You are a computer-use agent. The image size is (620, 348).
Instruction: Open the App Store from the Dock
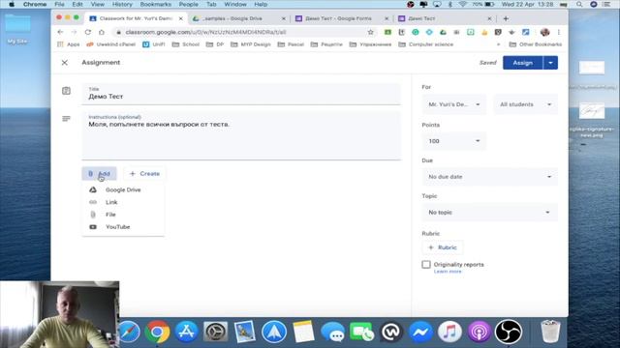186,332
